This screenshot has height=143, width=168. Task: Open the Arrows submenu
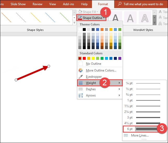(100, 95)
